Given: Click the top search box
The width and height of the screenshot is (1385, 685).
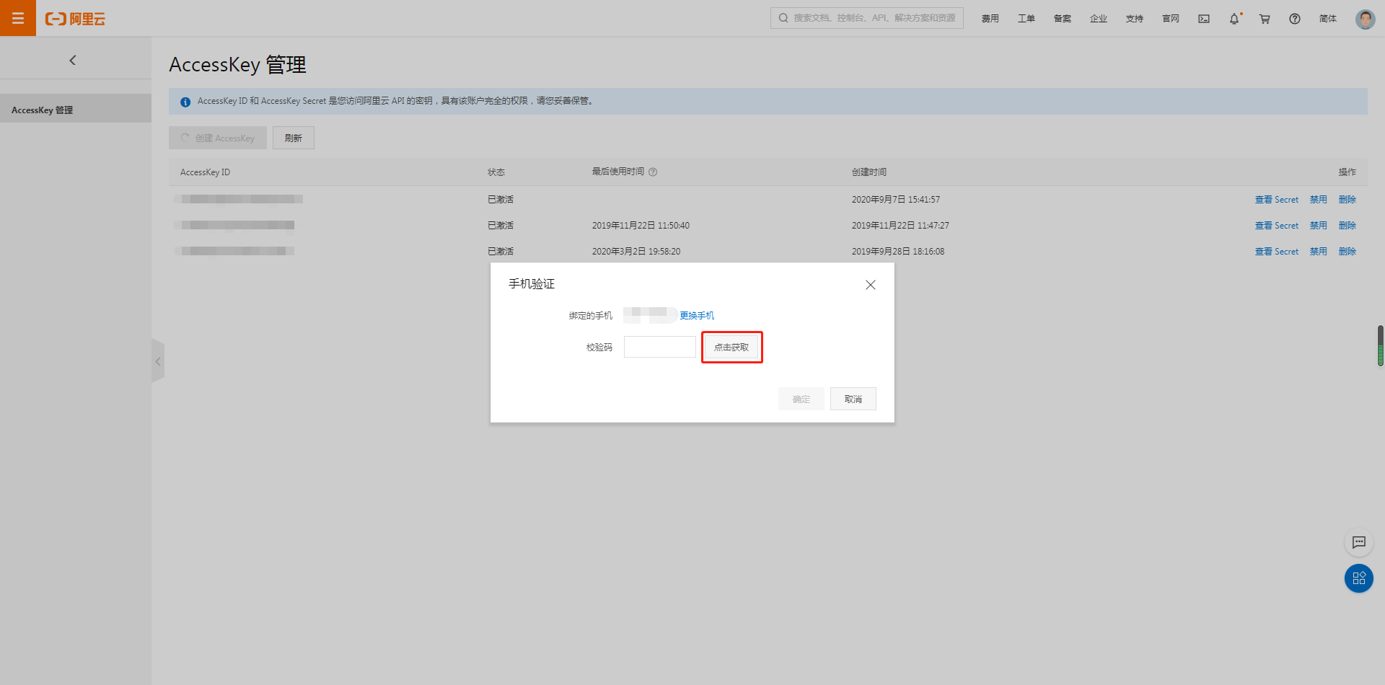Looking at the screenshot, I should tap(867, 18).
